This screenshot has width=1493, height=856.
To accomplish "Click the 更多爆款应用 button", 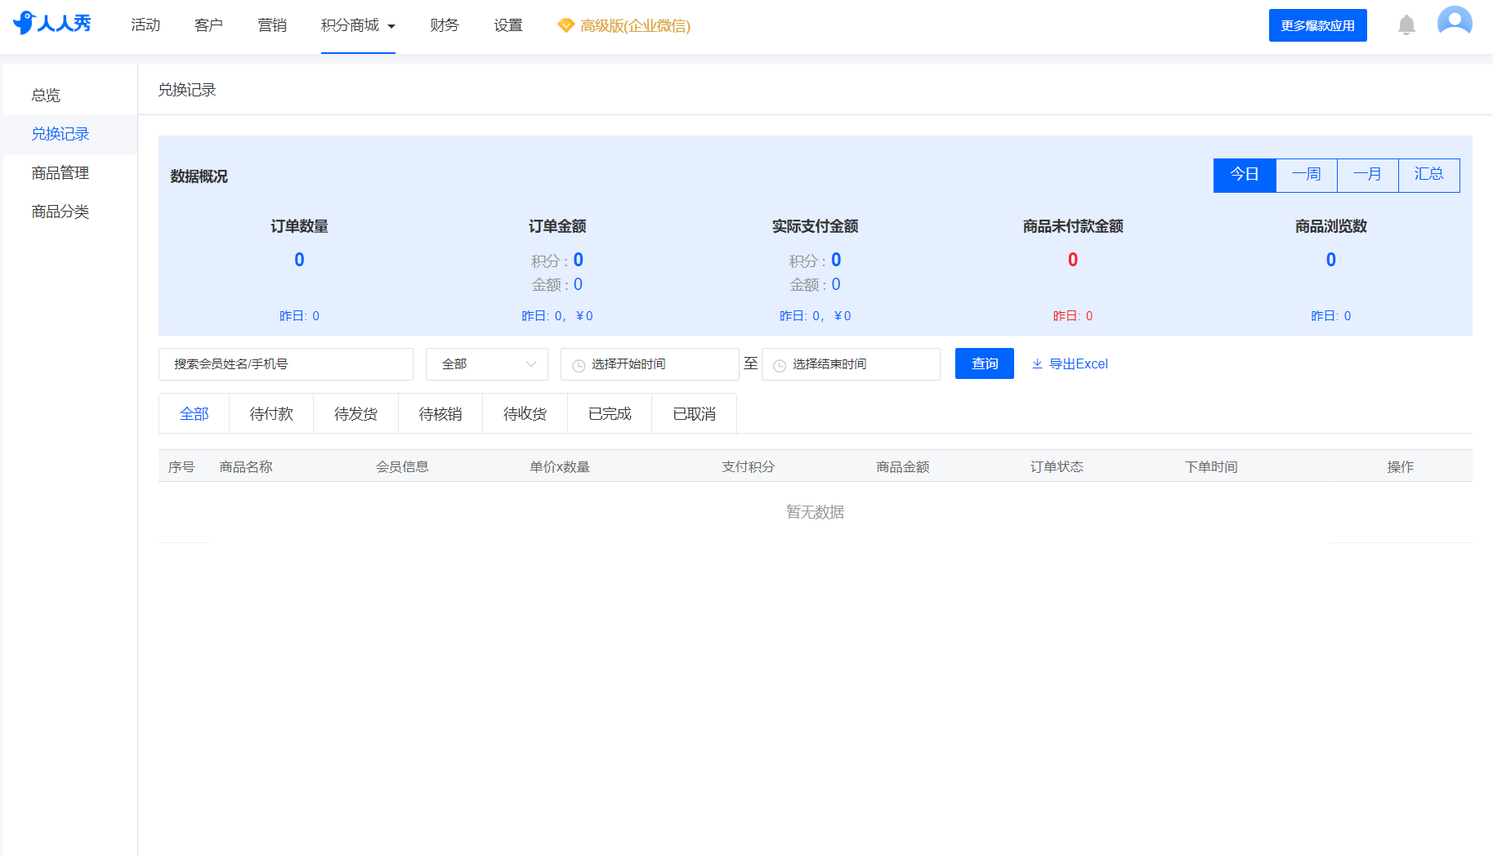I will (x=1318, y=25).
